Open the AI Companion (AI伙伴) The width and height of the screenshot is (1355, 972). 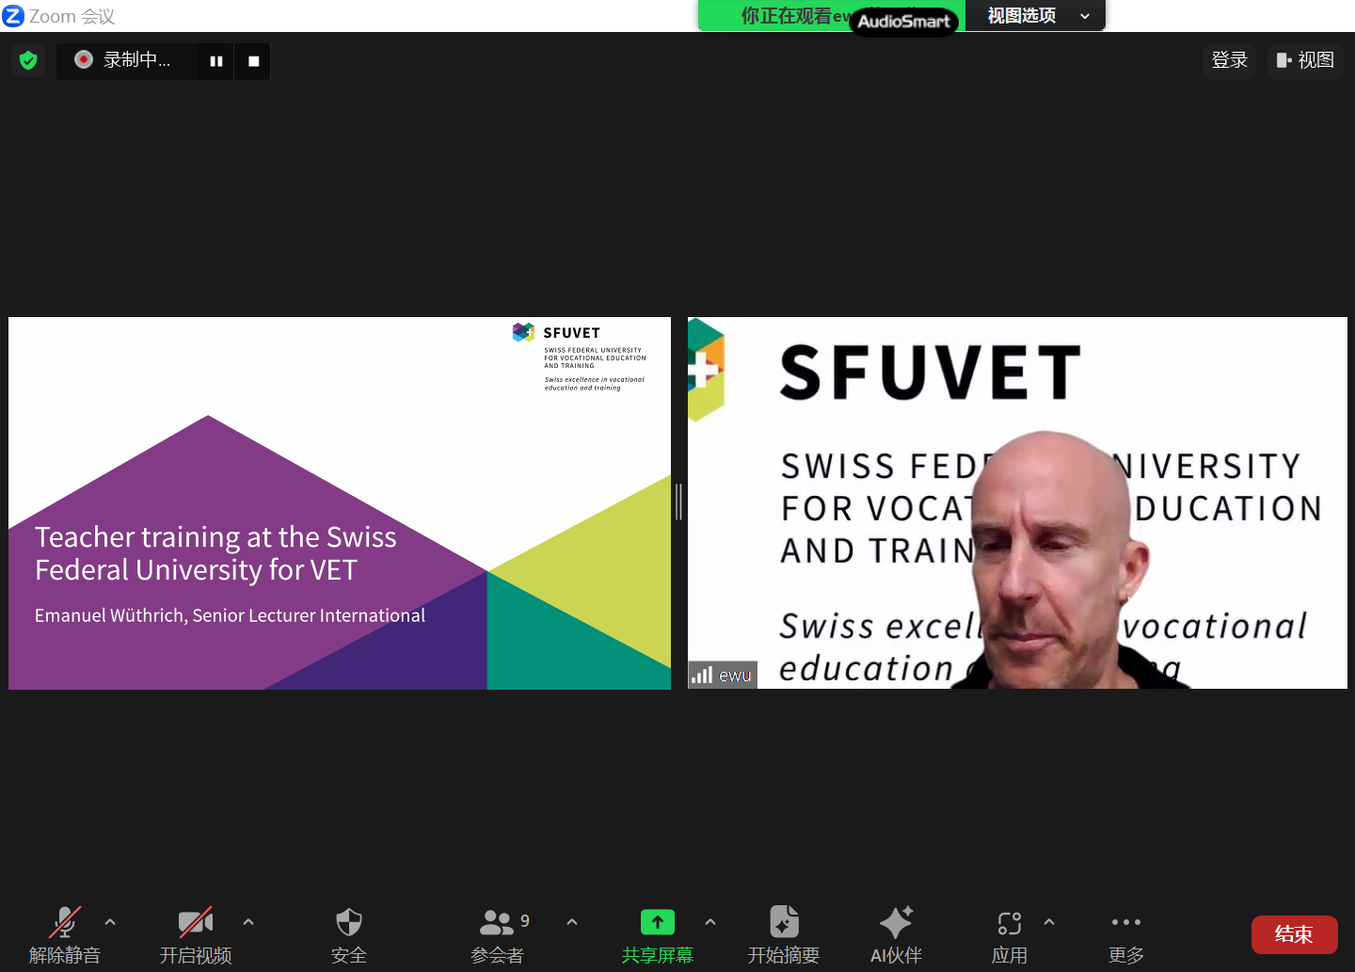(x=896, y=933)
